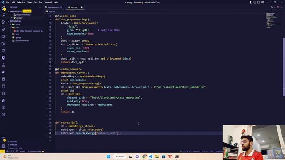Open the Source Control view

coord(4,22)
